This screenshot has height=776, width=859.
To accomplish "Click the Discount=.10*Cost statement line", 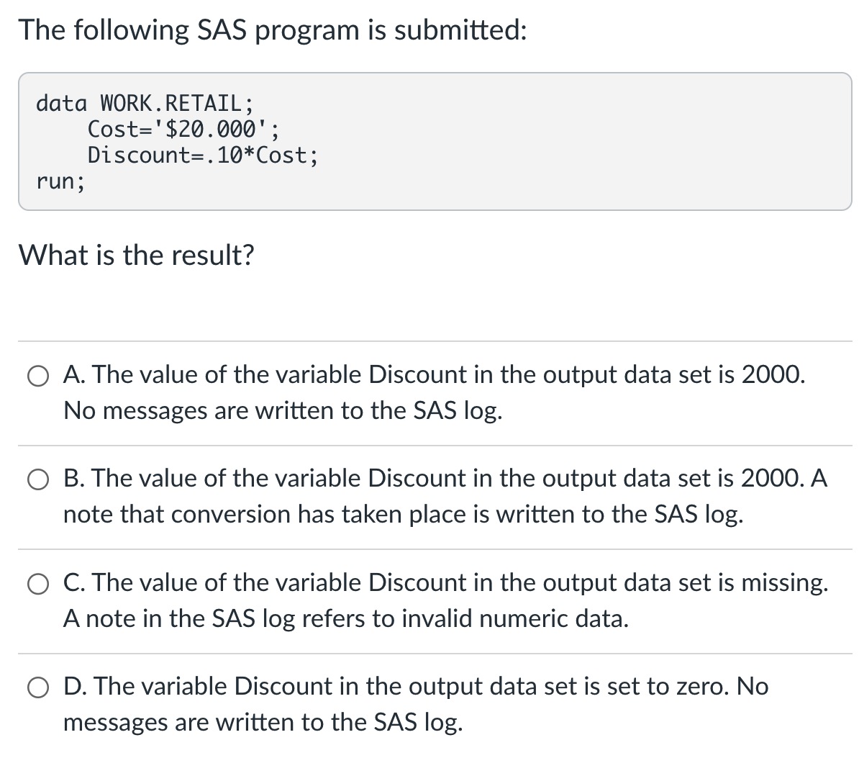I will pyautogui.click(x=203, y=155).
